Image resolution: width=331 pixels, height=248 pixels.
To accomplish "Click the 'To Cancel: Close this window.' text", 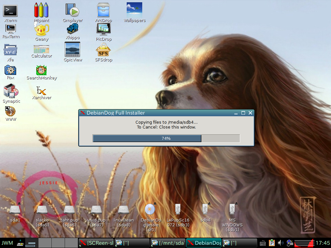I will [x=166, y=127].
